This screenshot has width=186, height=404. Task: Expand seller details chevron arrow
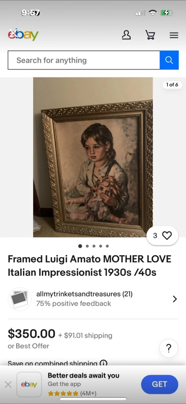pyautogui.click(x=175, y=299)
